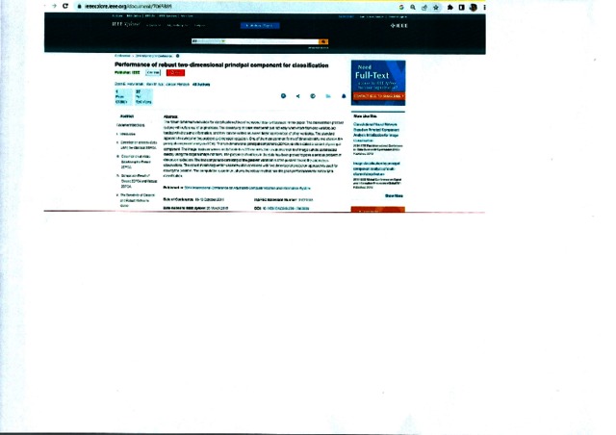
Task: Click the copyright permissions icon
Action: pyautogui.click(x=313, y=96)
